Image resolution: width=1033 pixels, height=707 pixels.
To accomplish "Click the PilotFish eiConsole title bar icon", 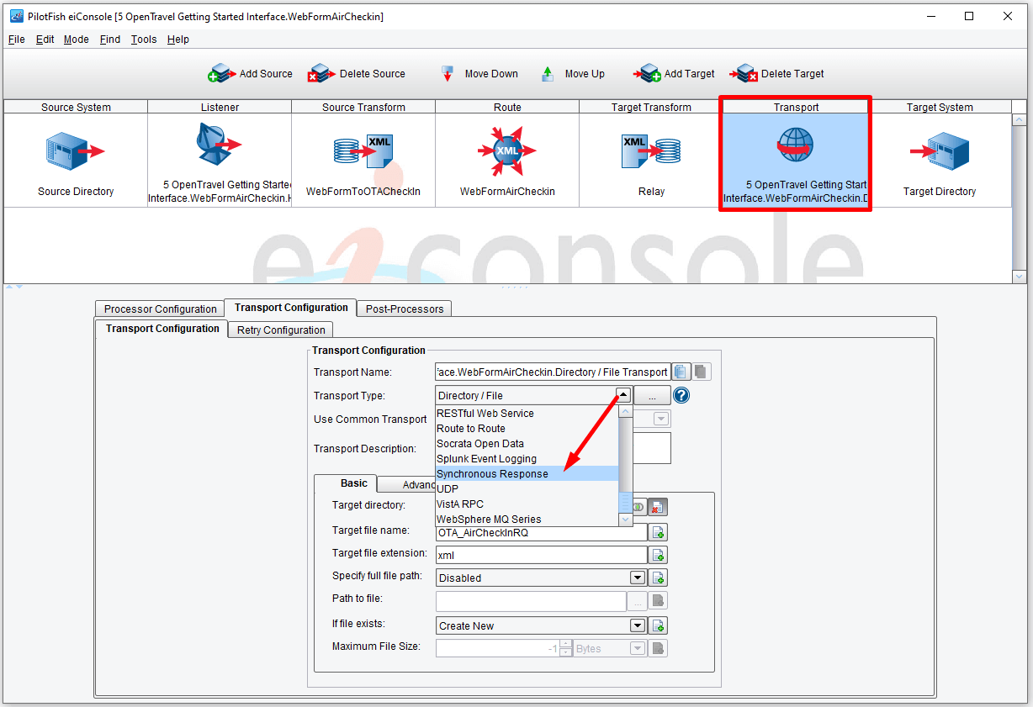I will click(16, 16).
